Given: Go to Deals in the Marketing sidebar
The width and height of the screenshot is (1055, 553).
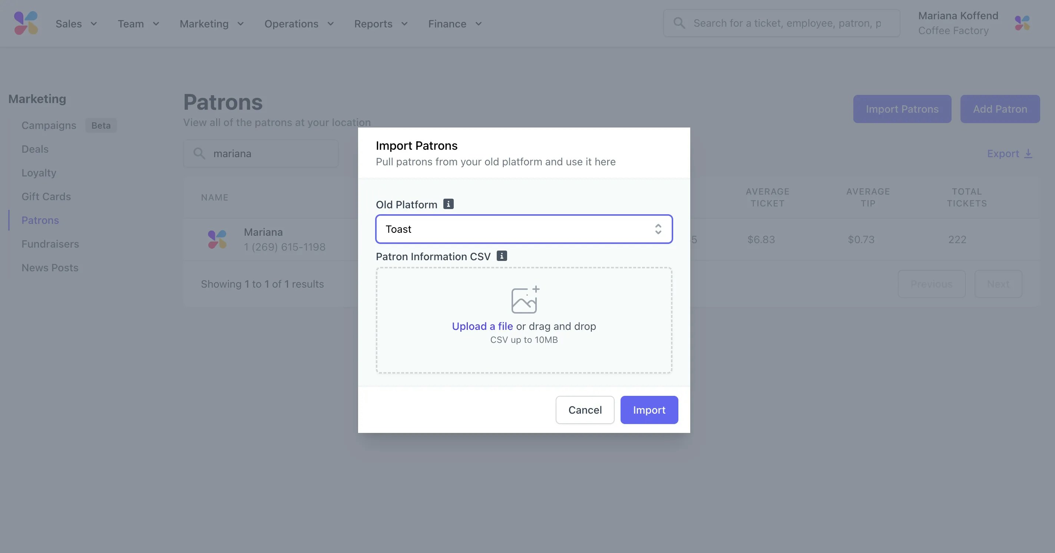Looking at the screenshot, I should pyautogui.click(x=35, y=149).
